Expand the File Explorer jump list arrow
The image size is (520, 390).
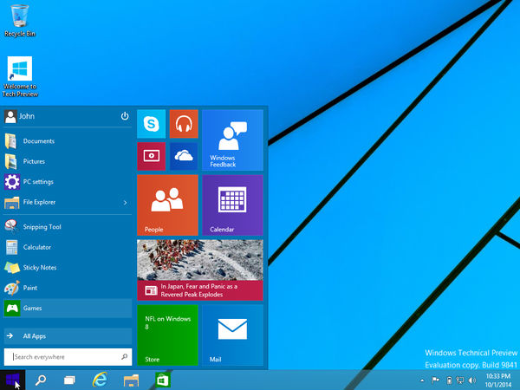(x=125, y=203)
